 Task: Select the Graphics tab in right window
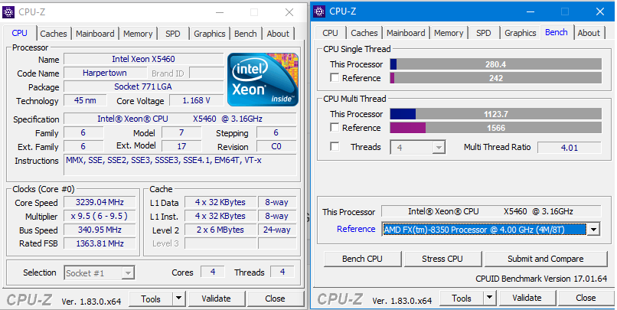point(521,33)
